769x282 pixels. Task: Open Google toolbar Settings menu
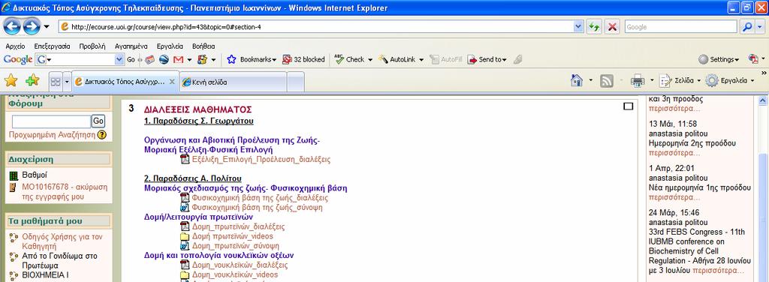(x=719, y=59)
